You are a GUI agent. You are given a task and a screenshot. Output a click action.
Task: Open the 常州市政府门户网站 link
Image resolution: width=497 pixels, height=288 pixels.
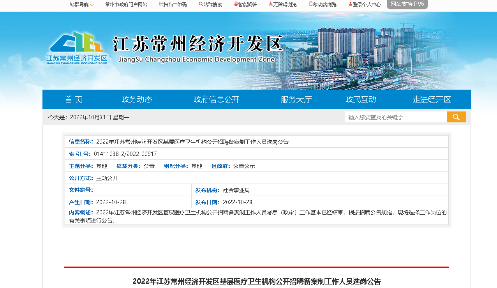coord(126,5)
